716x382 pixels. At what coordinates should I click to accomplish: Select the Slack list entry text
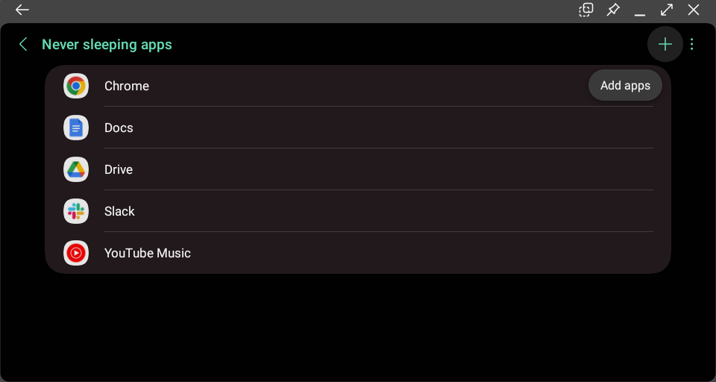coord(119,211)
